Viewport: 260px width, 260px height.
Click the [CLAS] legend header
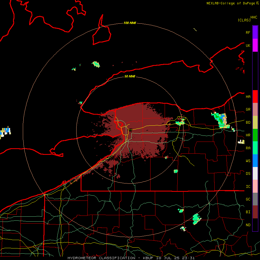(244, 20)
